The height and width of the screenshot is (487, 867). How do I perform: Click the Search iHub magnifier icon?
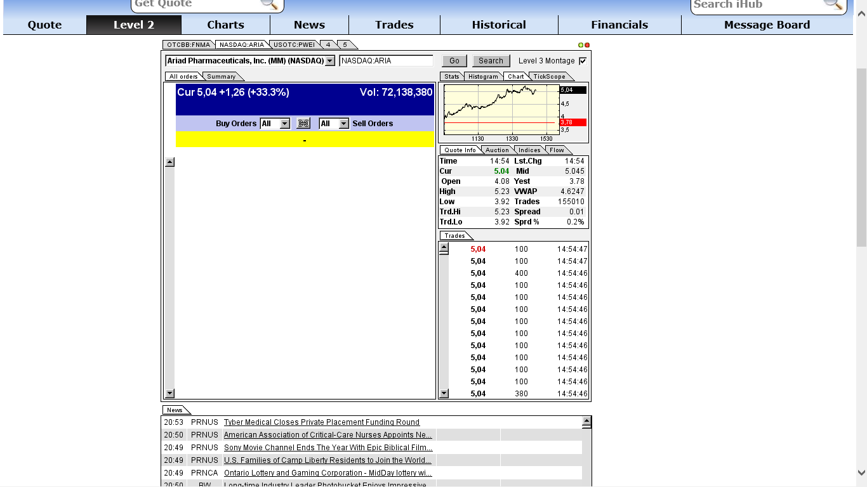pos(833,5)
